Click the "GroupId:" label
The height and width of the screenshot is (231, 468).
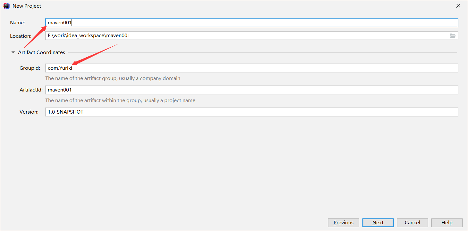click(x=30, y=68)
